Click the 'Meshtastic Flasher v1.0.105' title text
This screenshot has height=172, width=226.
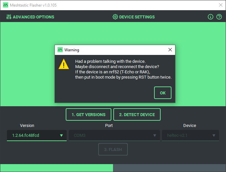pos(33,5)
